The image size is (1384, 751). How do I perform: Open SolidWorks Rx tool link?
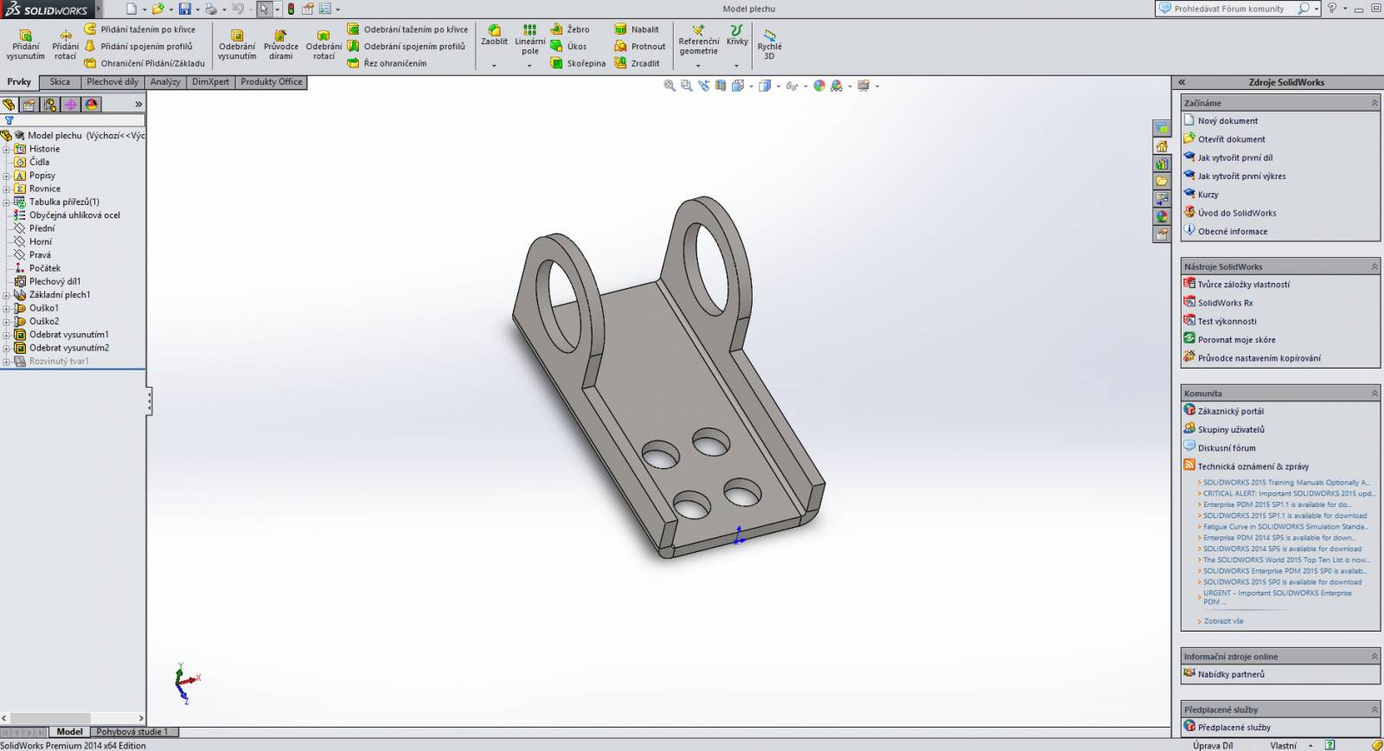tap(1225, 303)
